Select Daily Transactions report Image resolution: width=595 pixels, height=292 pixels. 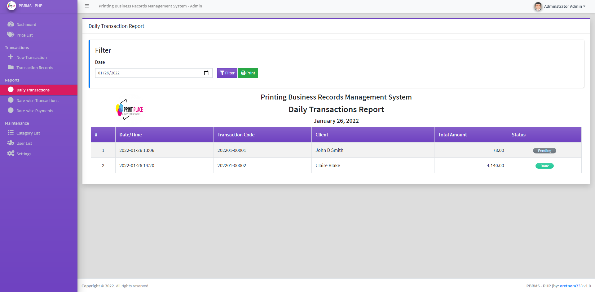39,90
